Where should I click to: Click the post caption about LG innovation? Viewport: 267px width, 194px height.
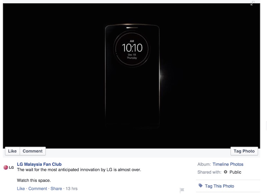click(79, 170)
